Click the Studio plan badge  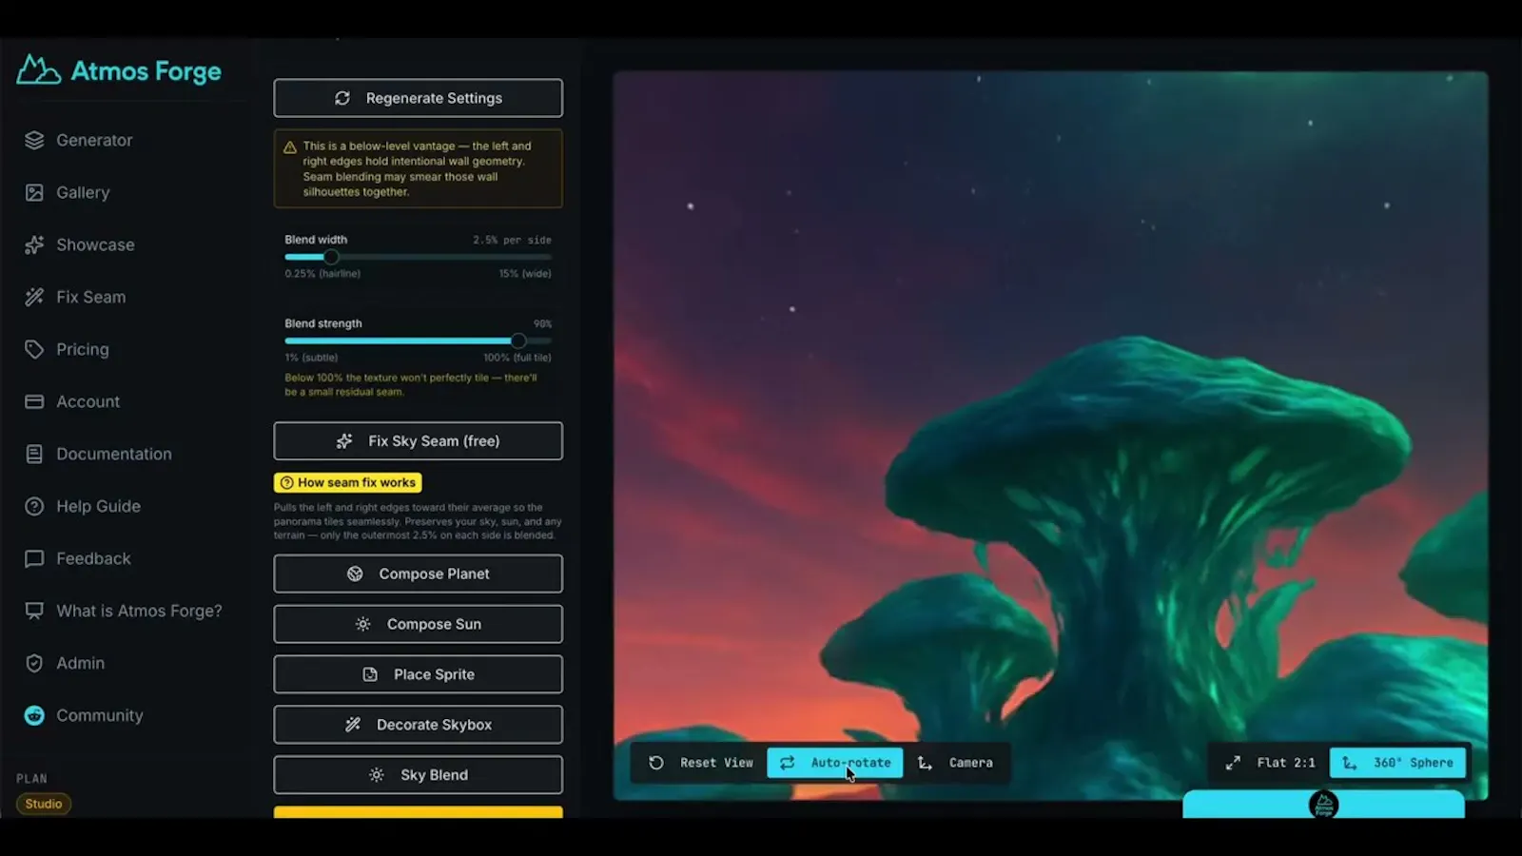(44, 804)
